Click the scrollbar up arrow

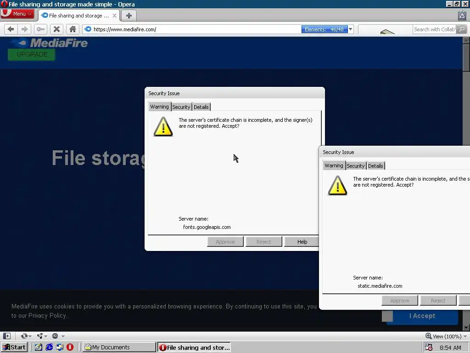pyautogui.click(x=466, y=40)
